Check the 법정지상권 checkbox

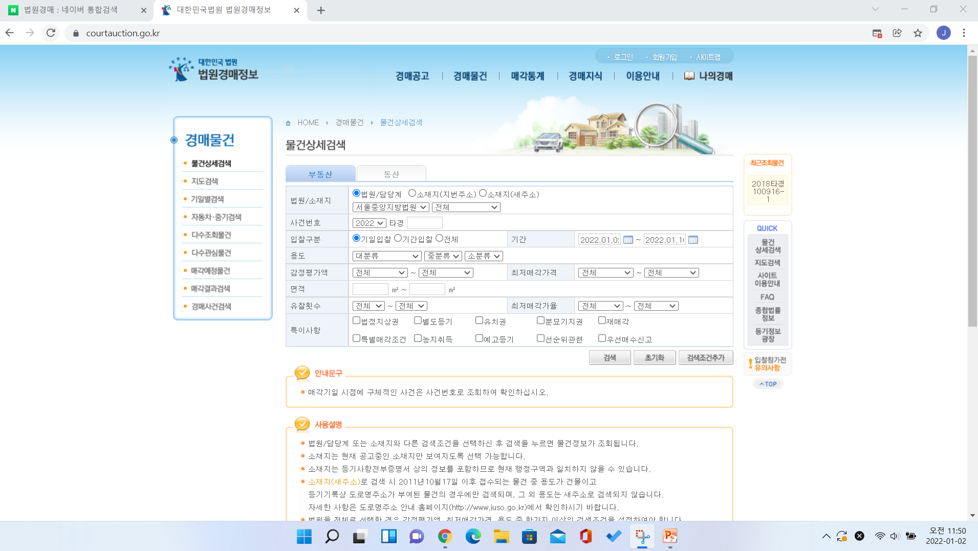click(x=357, y=320)
